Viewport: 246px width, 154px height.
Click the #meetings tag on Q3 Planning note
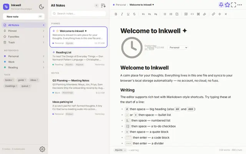pos(68,93)
